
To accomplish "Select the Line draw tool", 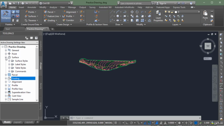I will (111, 12).
